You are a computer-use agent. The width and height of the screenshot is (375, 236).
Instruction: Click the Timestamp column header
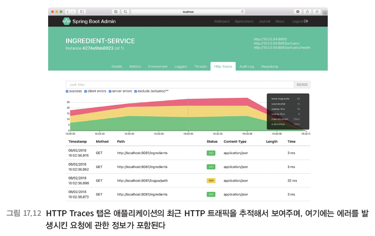[77, 142]
